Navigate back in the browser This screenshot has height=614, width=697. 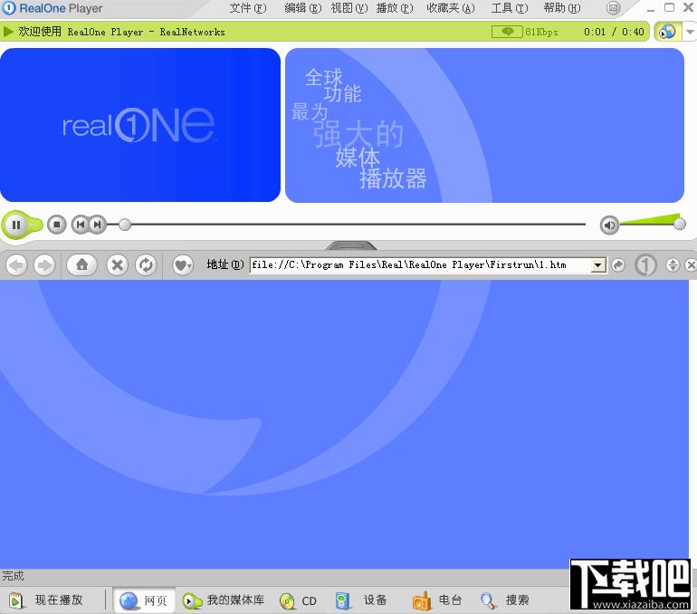coord(16,265)
